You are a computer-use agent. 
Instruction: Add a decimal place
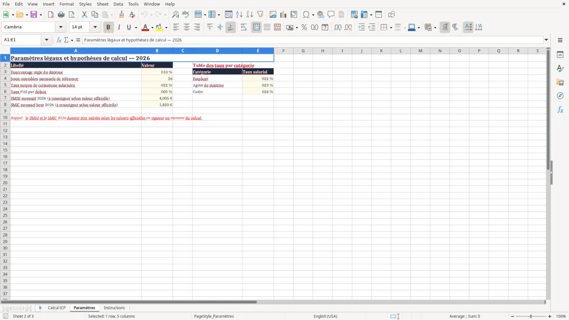(338, 27)
